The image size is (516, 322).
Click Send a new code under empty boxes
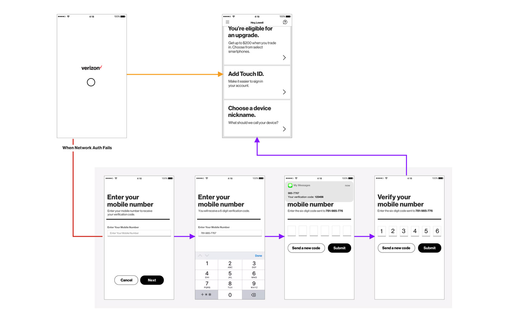point(306,248)
